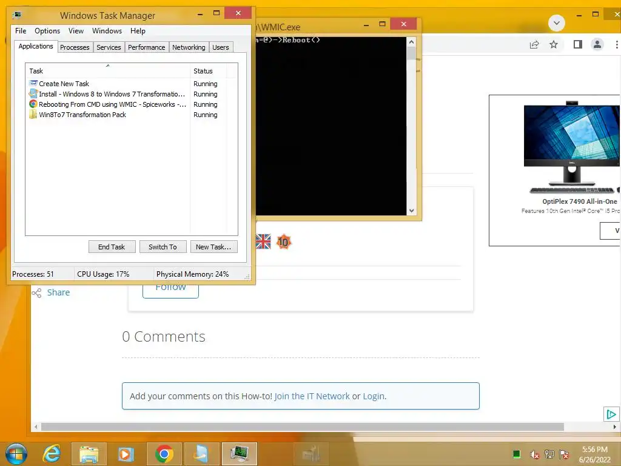Click the AdChoices triangle icon
Screen dimensions: 621x466
click(611, 414)
